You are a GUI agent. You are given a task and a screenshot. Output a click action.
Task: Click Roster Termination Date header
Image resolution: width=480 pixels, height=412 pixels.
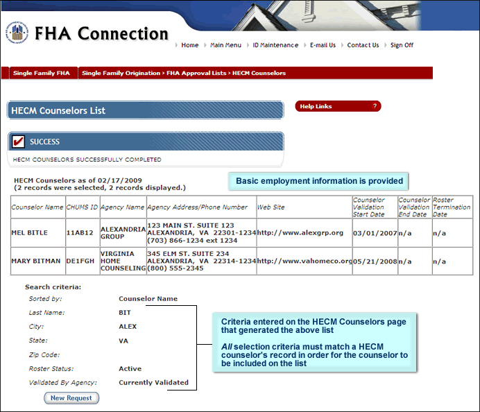pos(452,207)
